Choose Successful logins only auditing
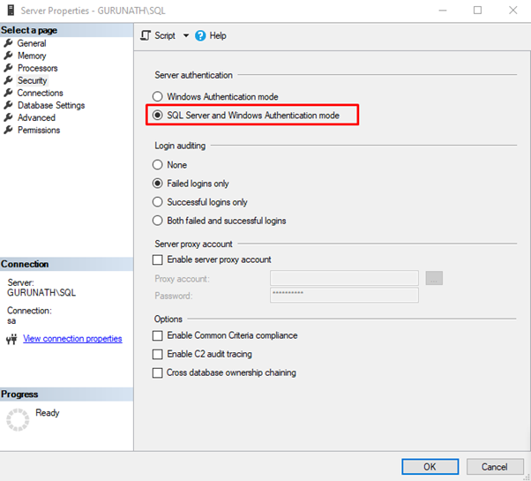Viewport: 531px width, 481px height. [x=200, y=202]
